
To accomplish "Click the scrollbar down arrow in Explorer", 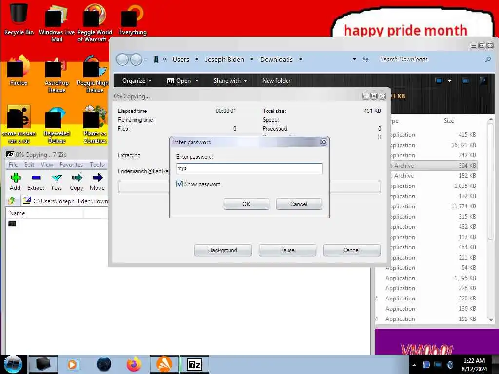I will 490,320.
